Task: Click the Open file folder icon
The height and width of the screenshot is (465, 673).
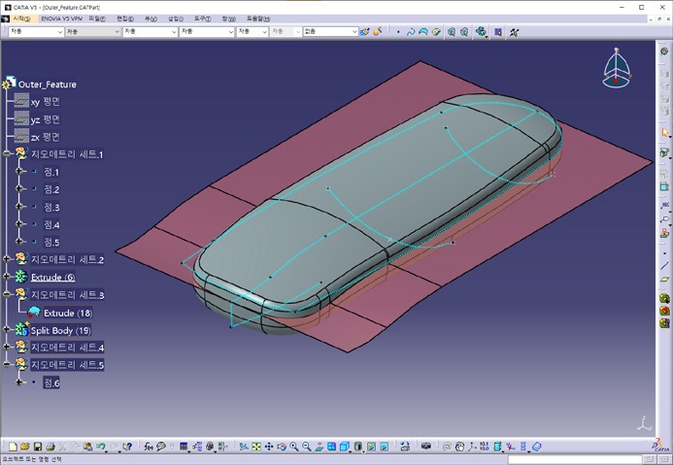Action: click(x=24, y=447)
